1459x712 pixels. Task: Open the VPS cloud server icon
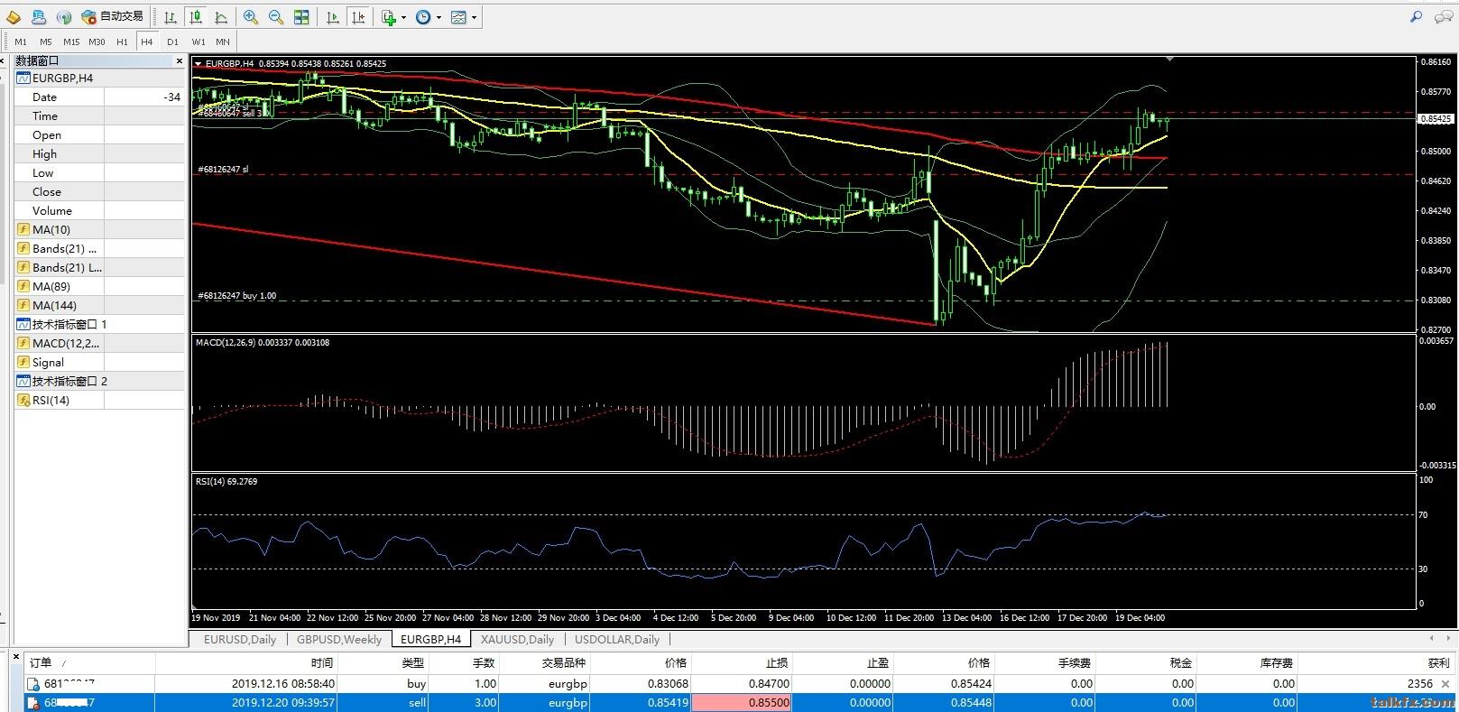tap(39, 16)
